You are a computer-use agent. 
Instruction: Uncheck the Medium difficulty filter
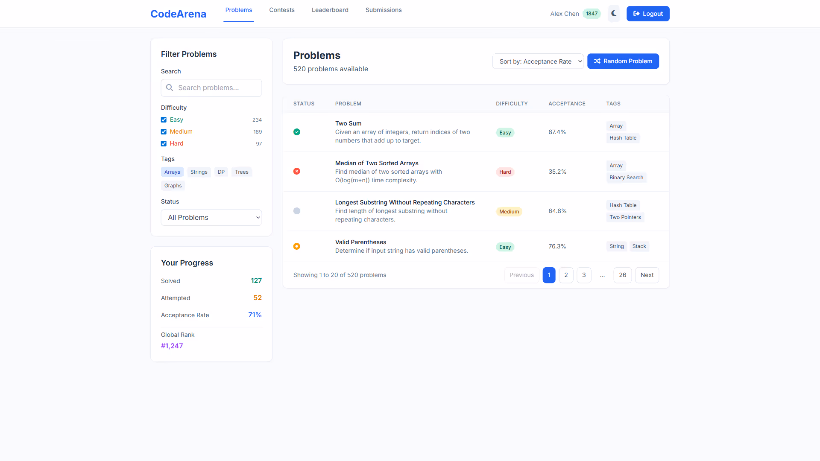coord(164,131)
